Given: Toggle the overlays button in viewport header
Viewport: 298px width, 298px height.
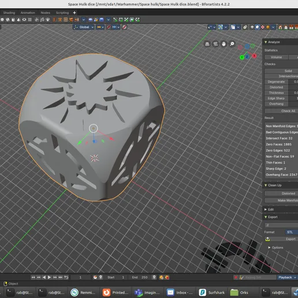Looking at the screenshot, I should coord(233,27).
